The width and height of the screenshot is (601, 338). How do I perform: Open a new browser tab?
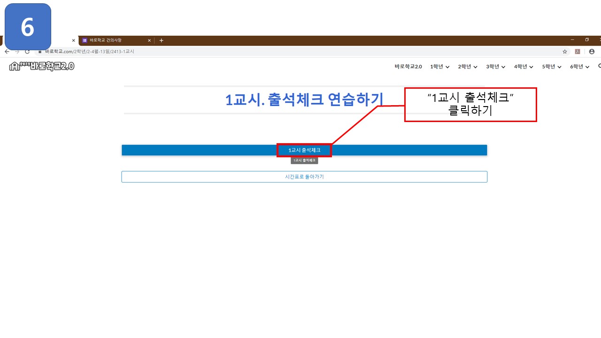[x=162, y=40]
